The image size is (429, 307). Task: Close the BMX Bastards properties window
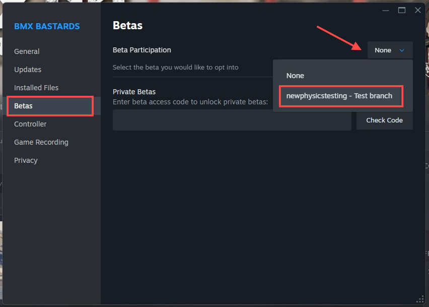point(418,11)
